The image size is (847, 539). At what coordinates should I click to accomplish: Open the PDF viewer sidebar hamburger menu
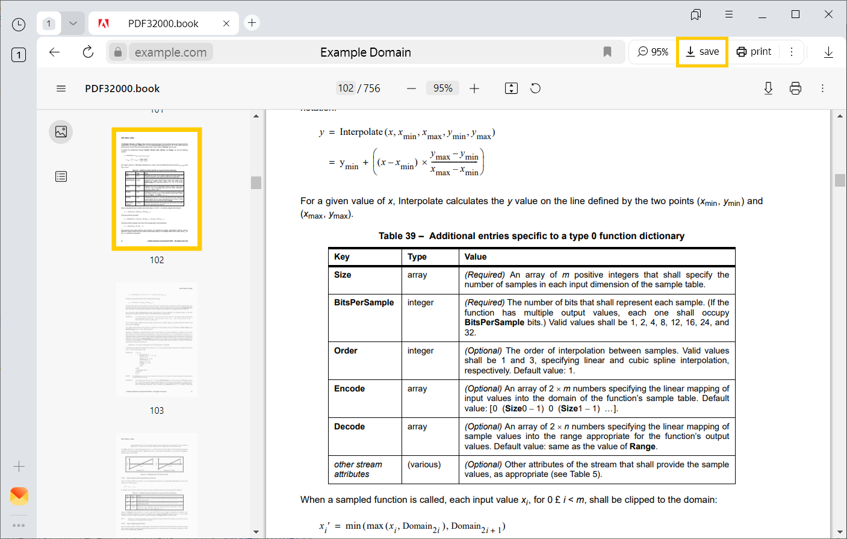(x=61, y=89)
